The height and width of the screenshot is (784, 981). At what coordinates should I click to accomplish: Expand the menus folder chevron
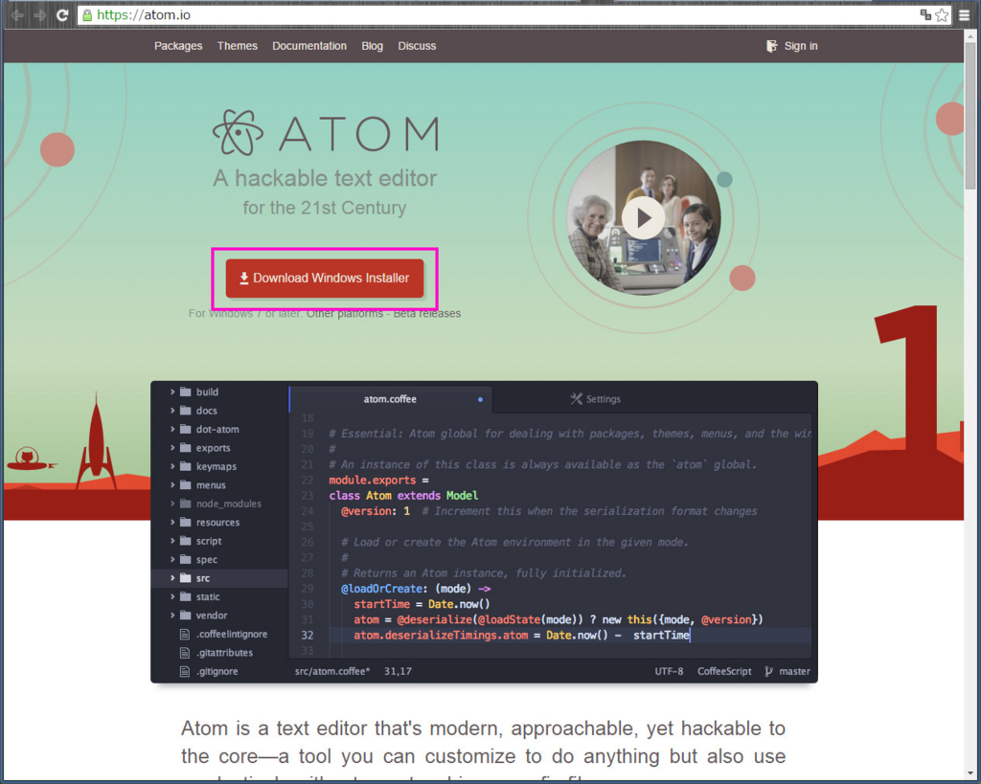pos(172,485)
